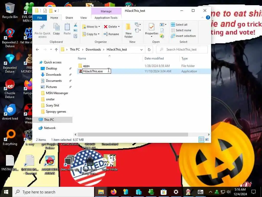Screen dimensions: 262x197
Task: Click the Copy button in the ribbon
Action: click(x=56, y=29)
